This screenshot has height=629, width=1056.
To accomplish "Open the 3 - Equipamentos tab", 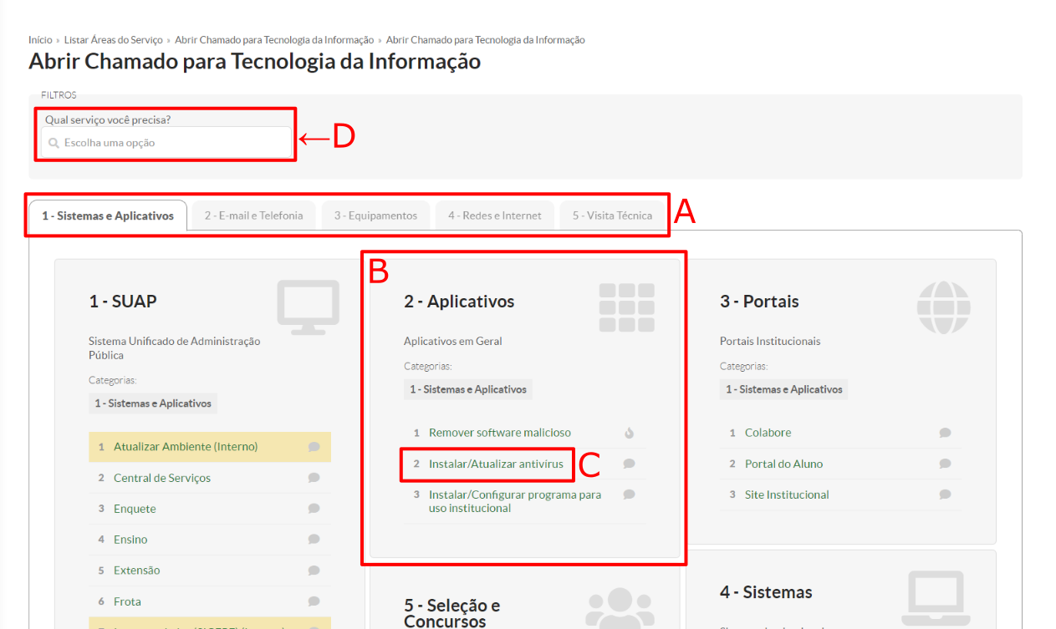I will pyautogui.click(x=375, y=216).
